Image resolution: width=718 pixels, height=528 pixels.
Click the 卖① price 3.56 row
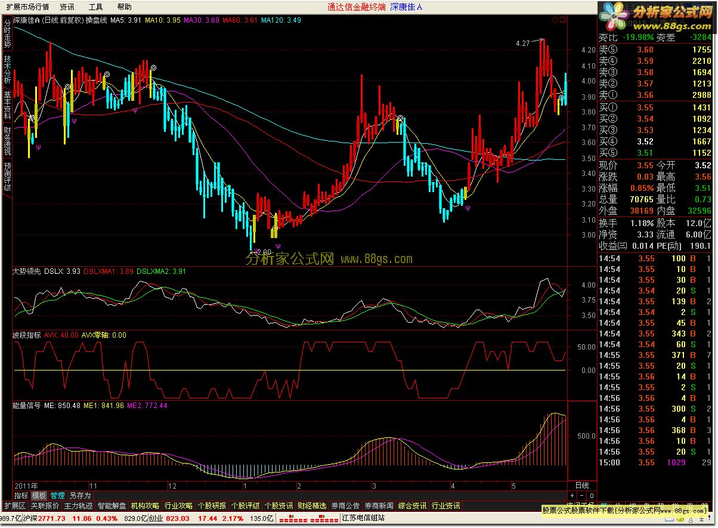click(x=656, y=95)
